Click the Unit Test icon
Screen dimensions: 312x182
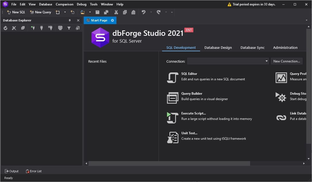(x=173, y=137)
